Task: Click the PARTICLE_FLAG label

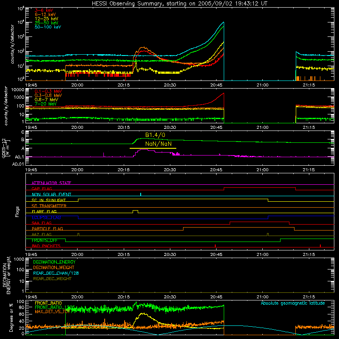Action: click(47, 229)
